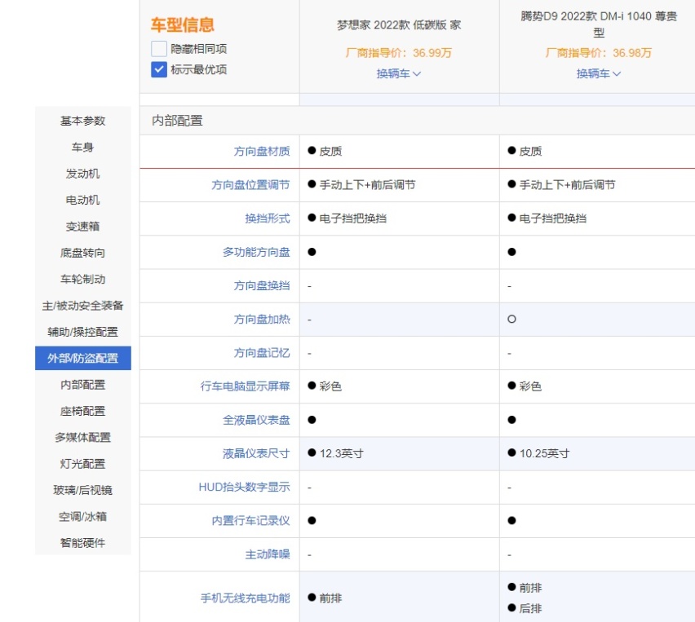
Task: Open the 行车电脑显示屏幕 parameter link
Action: pos(245,386)
